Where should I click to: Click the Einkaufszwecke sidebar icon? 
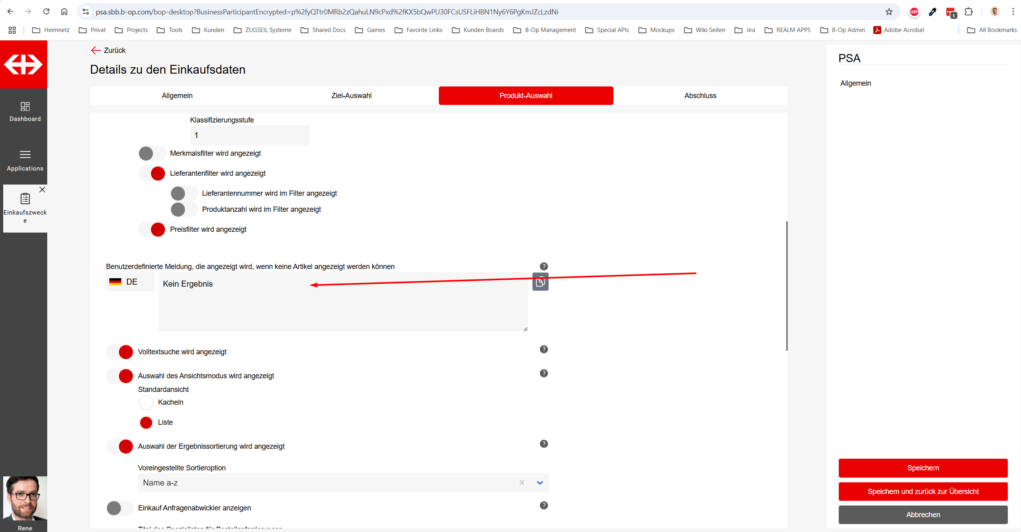click(x=25, y=199)
